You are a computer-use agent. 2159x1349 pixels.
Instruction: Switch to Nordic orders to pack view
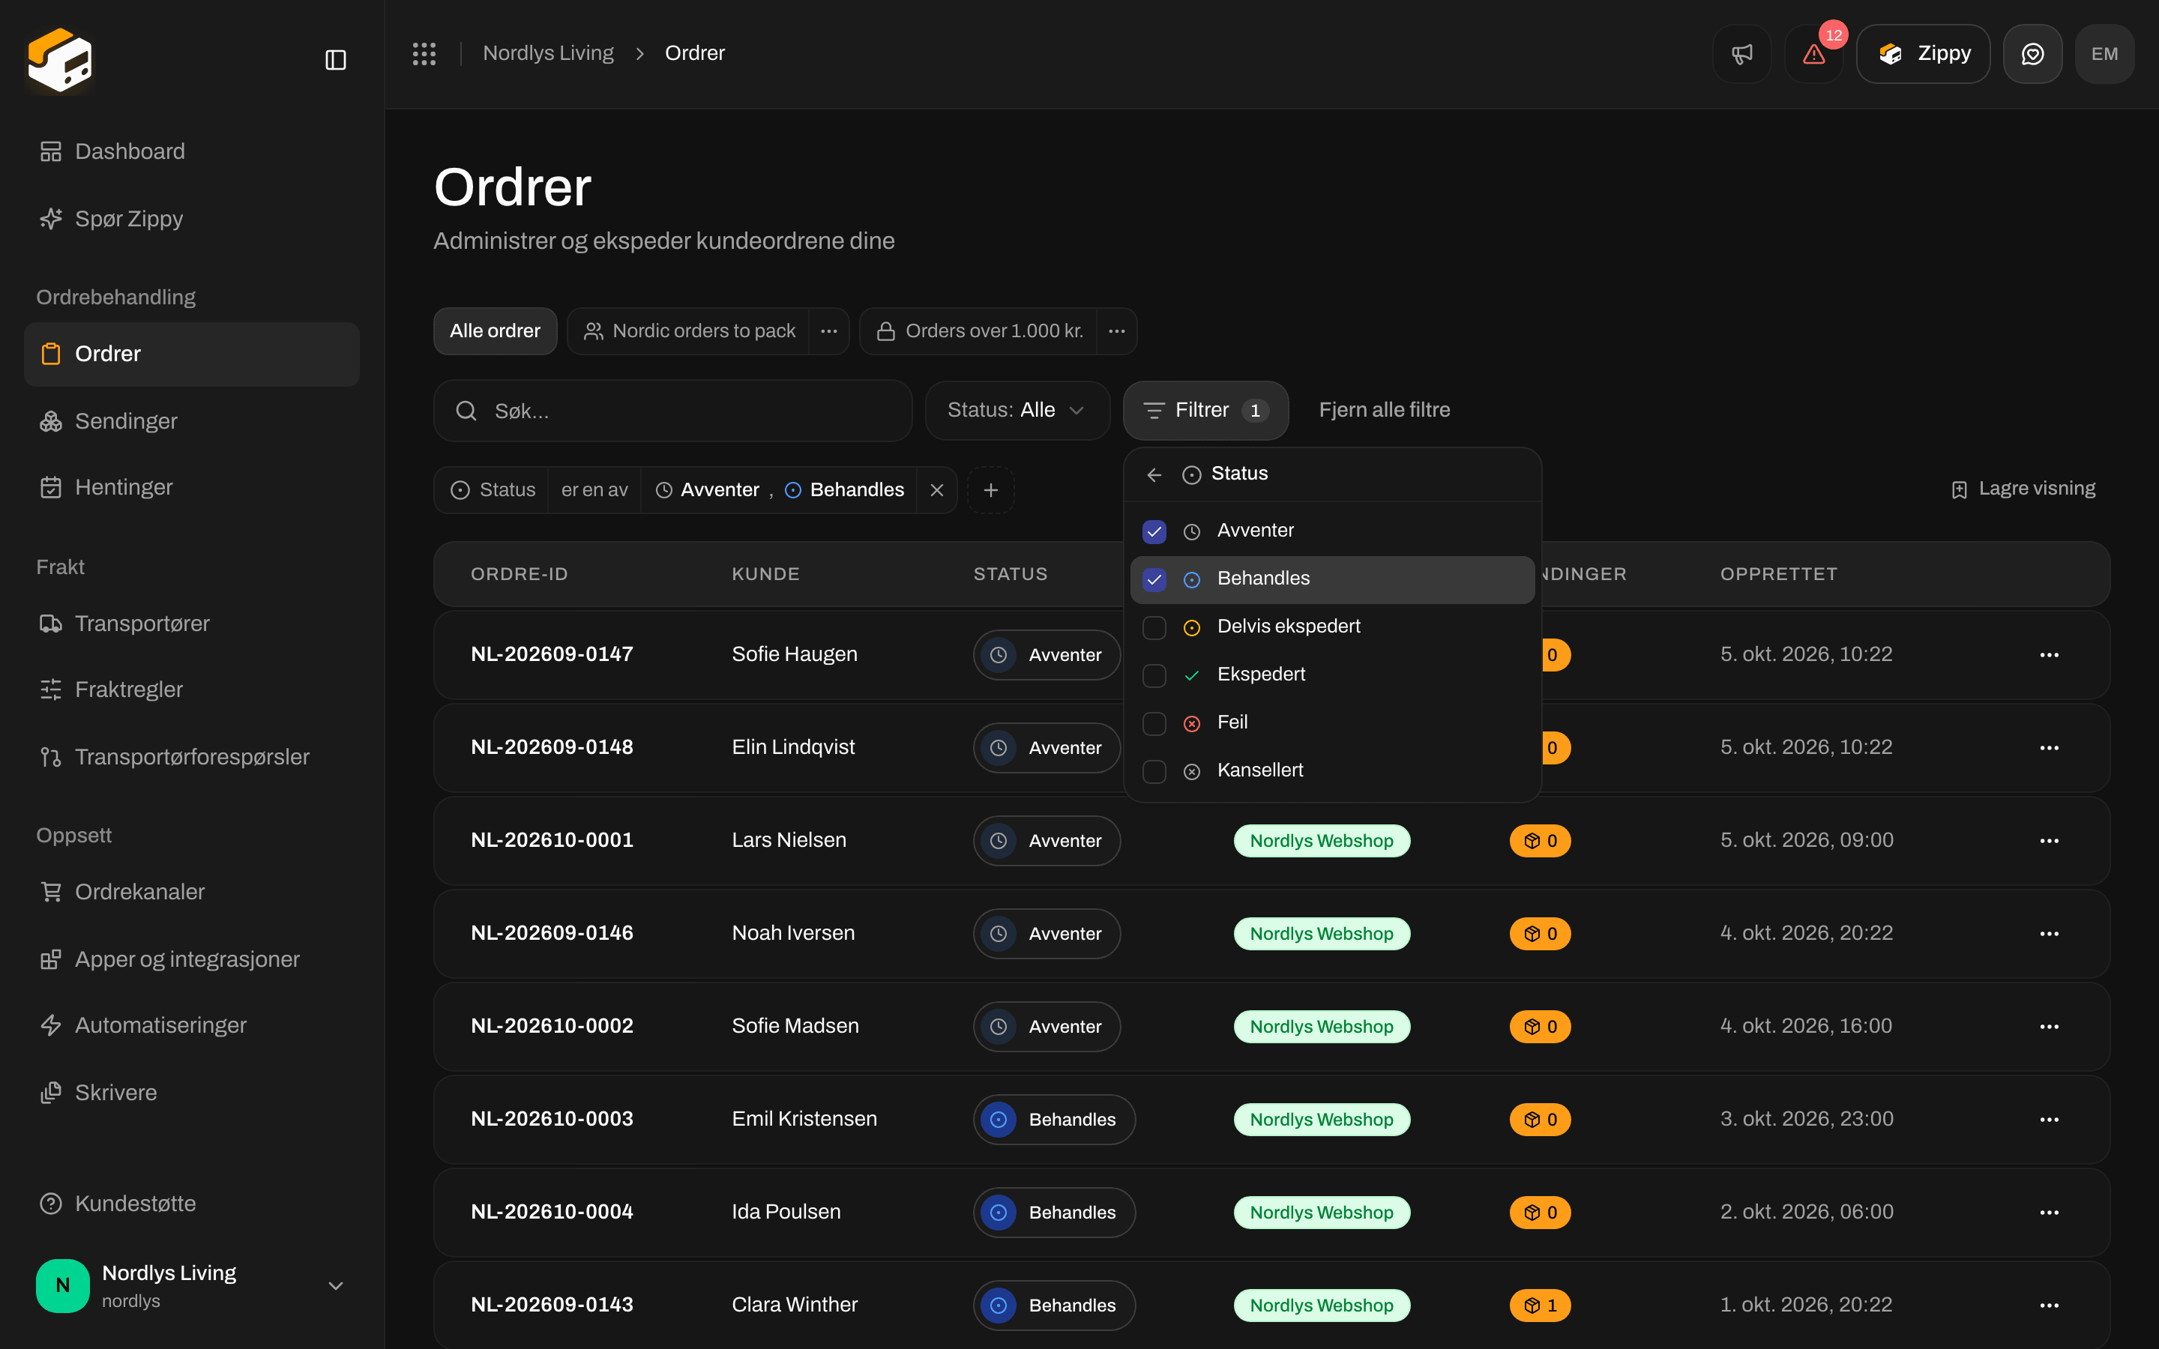click(689, 331)
